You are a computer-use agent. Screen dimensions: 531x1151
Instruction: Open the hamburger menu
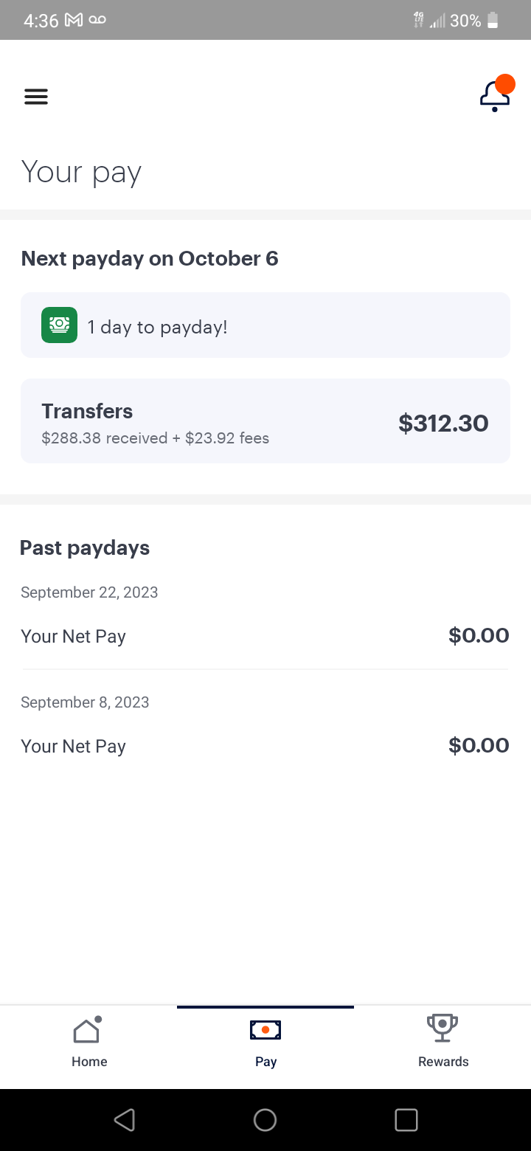click(36, 97)
